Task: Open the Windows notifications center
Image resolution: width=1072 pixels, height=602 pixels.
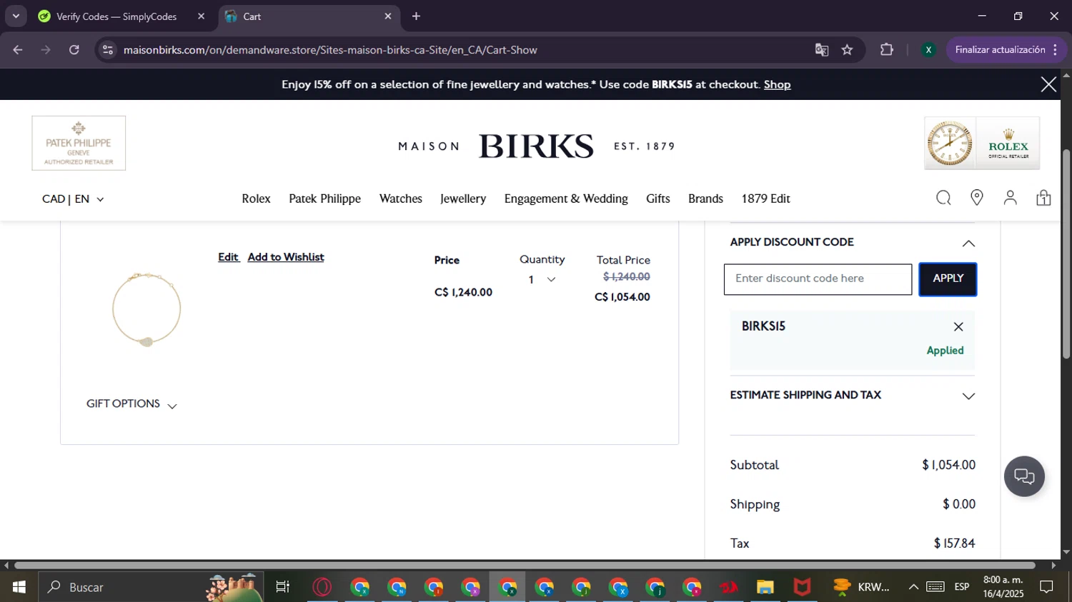Action: (x=1047, y=587)
